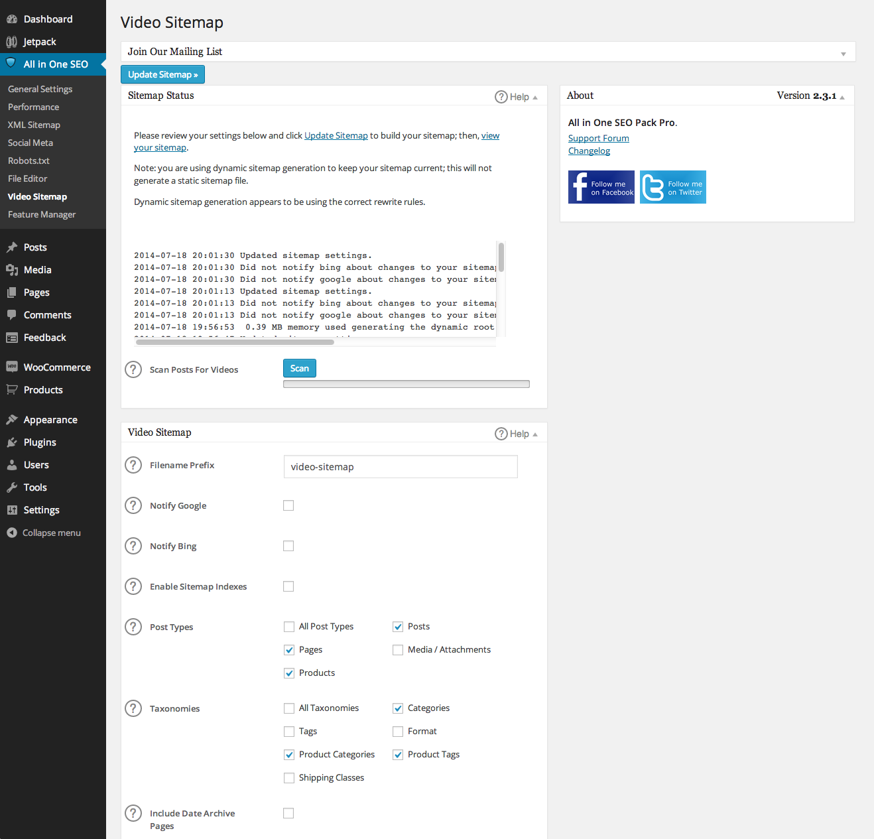Toggle Help in the Sitemap Status header
874x839 pixels.
click(x=516, y=97)
